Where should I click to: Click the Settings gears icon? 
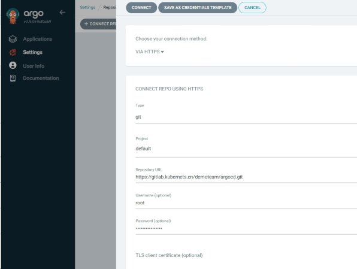(x=13, y=52)
